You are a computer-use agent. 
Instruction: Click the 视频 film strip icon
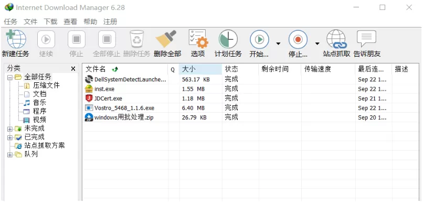coord(27,120)
